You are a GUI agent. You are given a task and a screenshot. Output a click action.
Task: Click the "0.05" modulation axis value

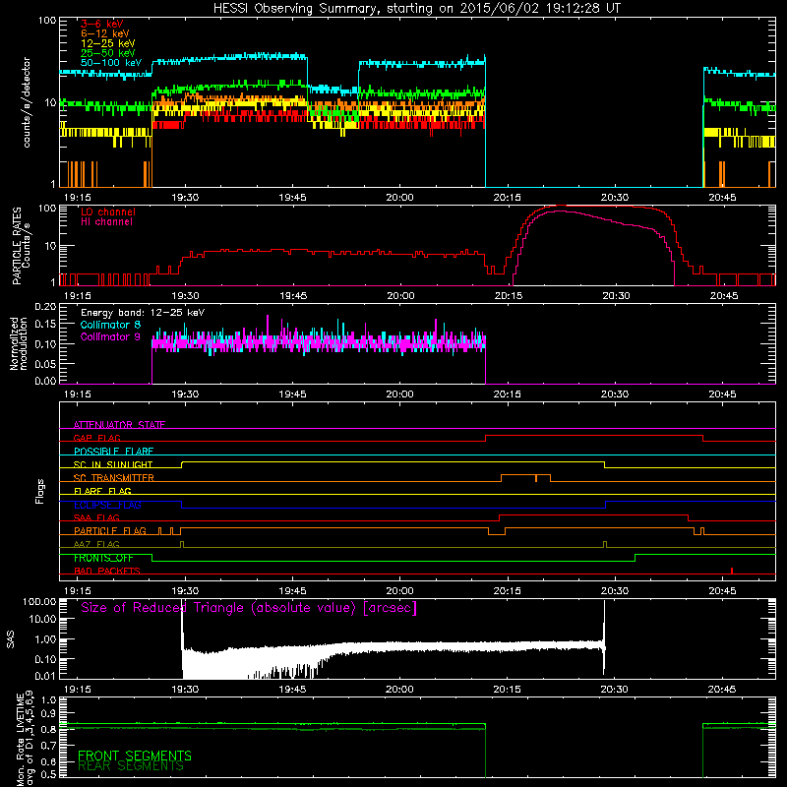tap(45, 363)
